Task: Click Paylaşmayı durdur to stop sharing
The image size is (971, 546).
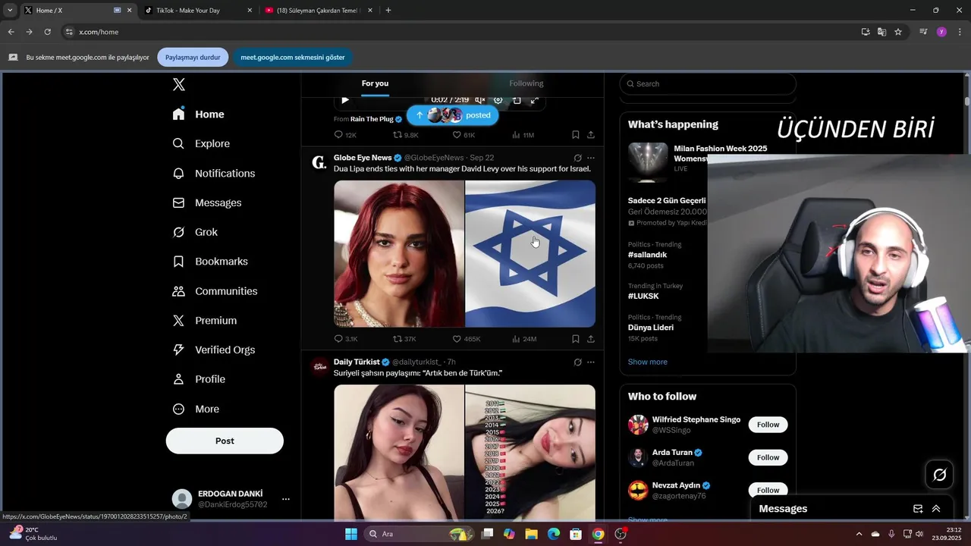Action: point(193,57)
